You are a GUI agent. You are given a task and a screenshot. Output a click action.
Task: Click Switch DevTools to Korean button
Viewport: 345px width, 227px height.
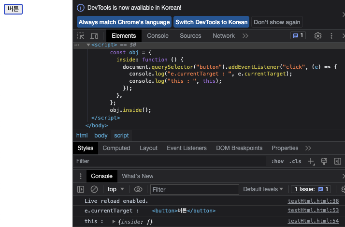click(211, 22)
